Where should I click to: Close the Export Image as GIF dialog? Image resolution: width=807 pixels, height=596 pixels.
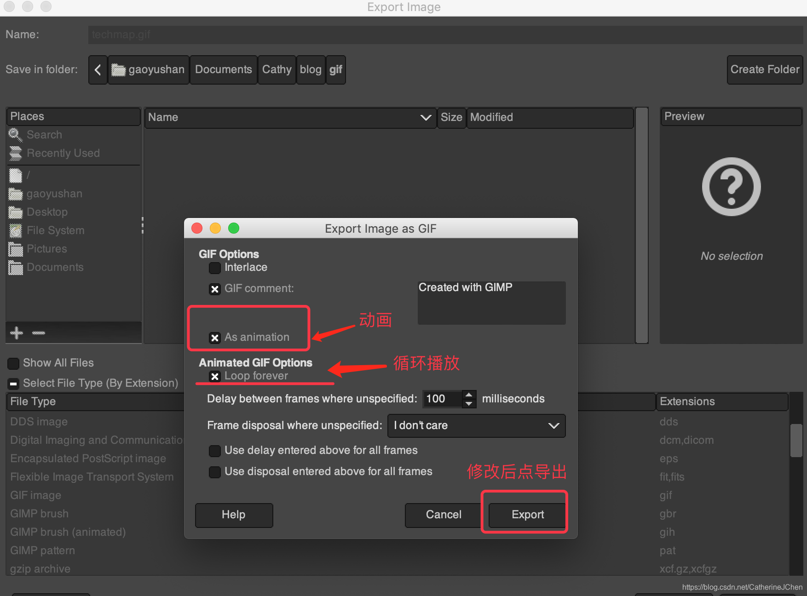coord(197,228)
